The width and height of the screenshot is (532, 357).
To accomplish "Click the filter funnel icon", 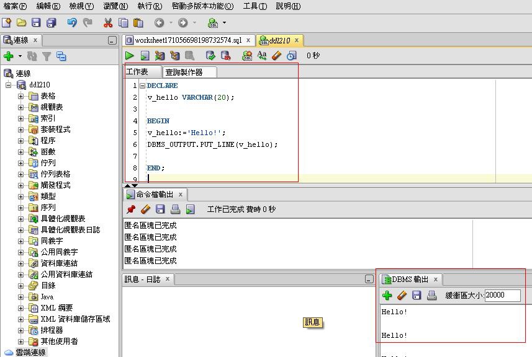I will [x=47, y=56].
